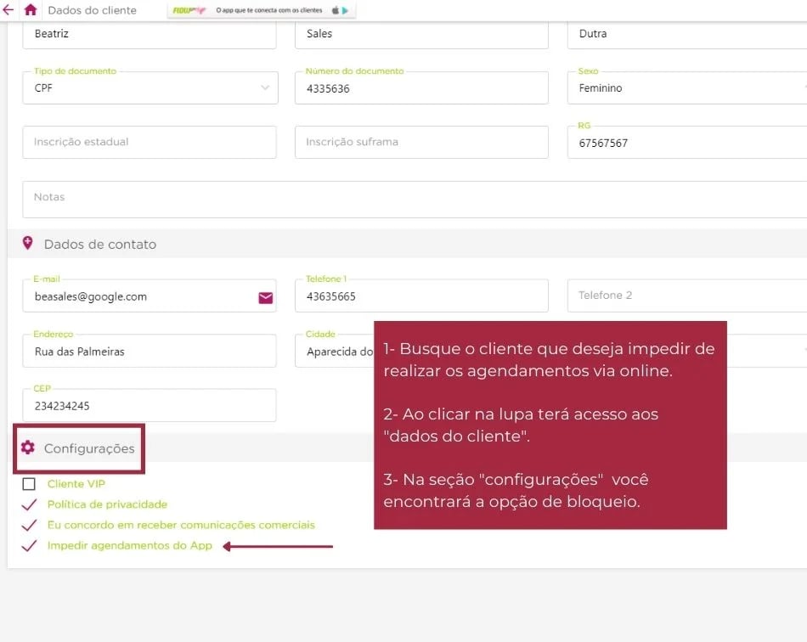Click the Telefone 1 field
Screen dimensions: 807x642
coord(421,296)
